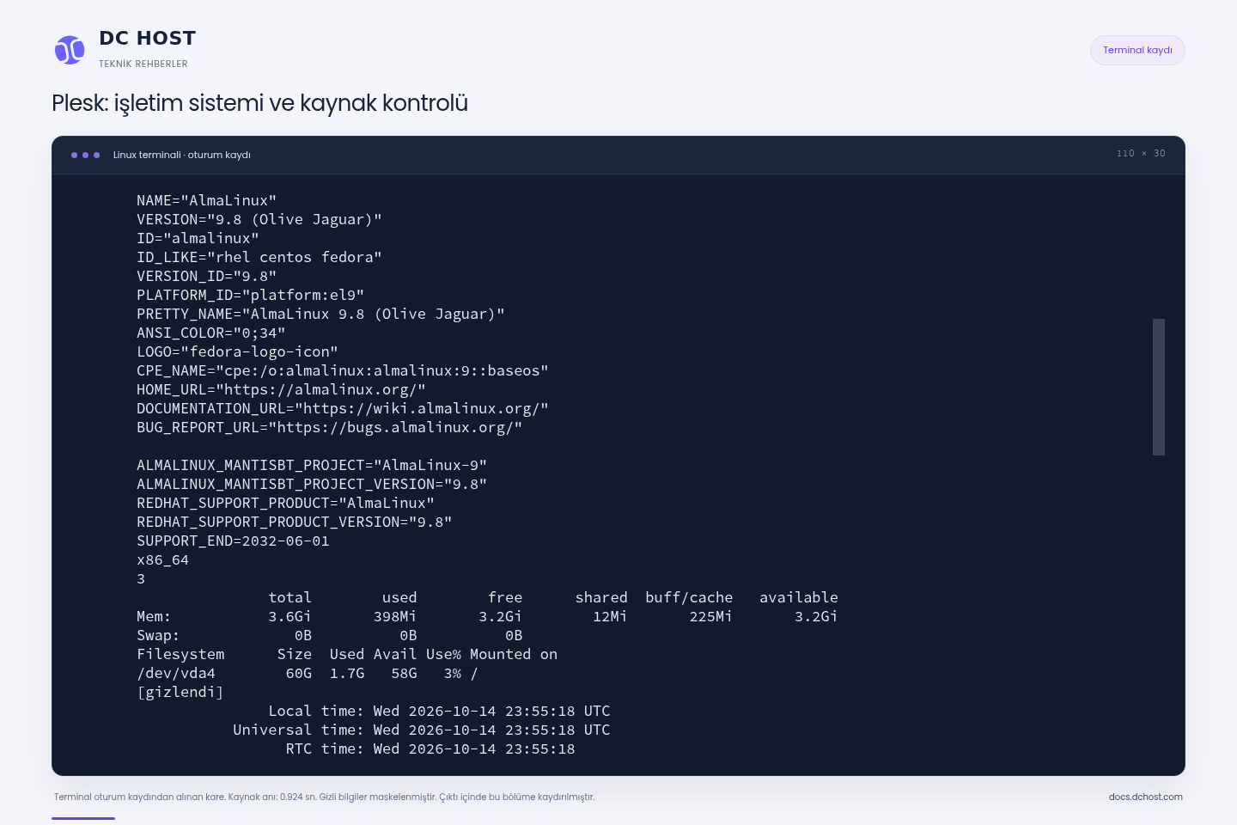The width and height of the screenshot is (1237, 825).
Task: Click the terminal vertical scrollbar thumb
Action: point(1159,387)
